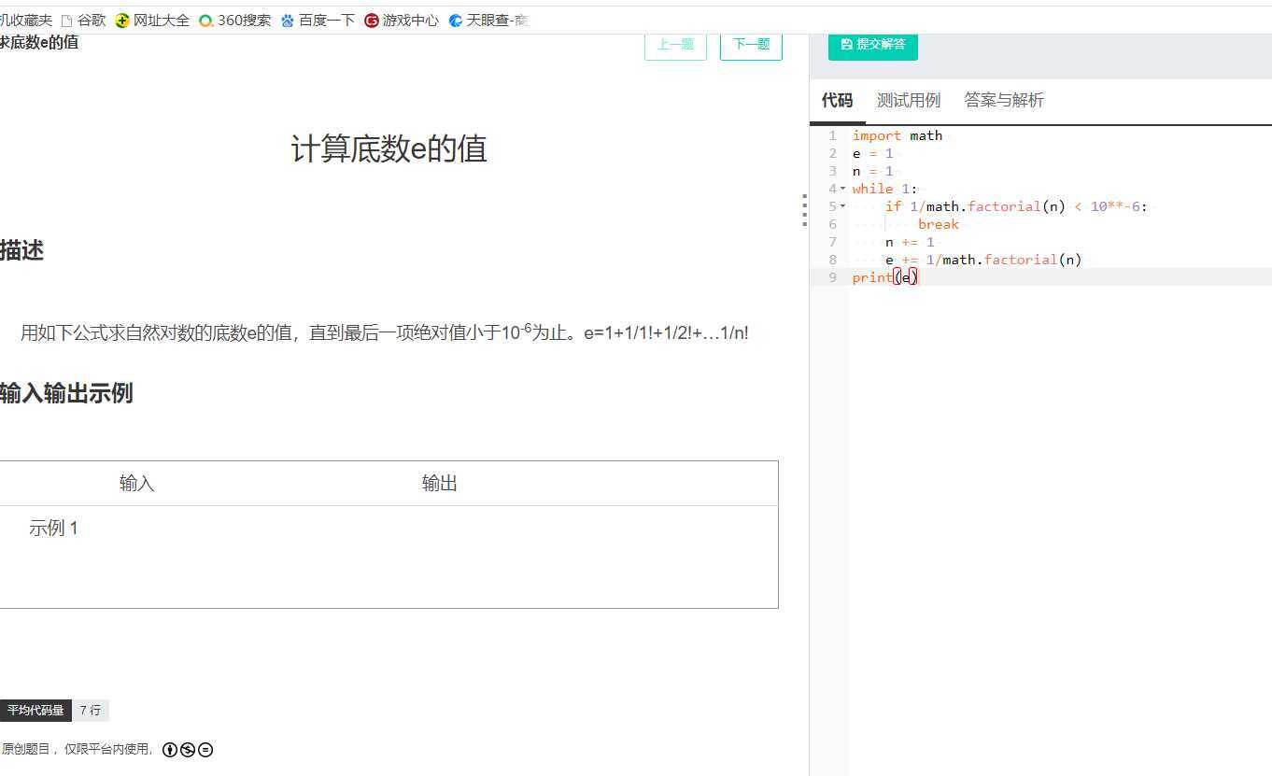Image resolution: width=1272 pixels, height=776 pixels.
Task: Collapse the while loop on line 4
Action: (x=842, y=189)
